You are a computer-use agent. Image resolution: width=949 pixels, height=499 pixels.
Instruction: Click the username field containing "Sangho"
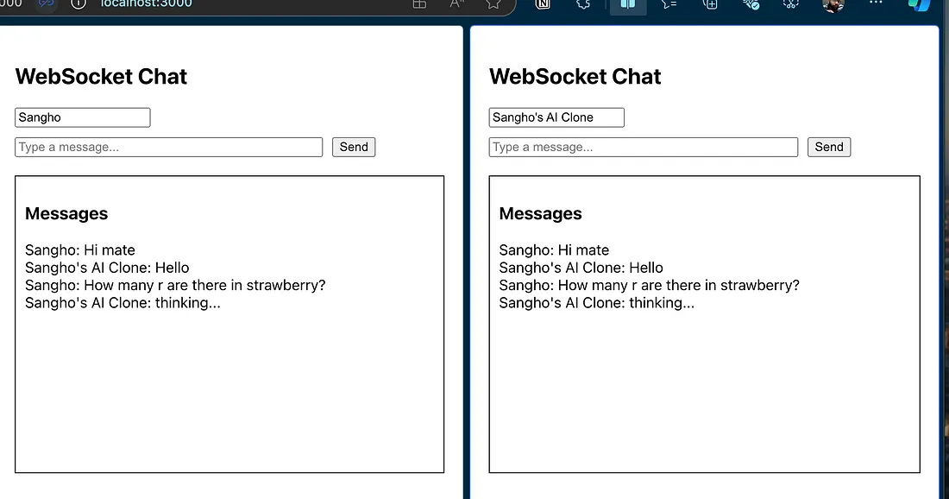coord(83,117)
